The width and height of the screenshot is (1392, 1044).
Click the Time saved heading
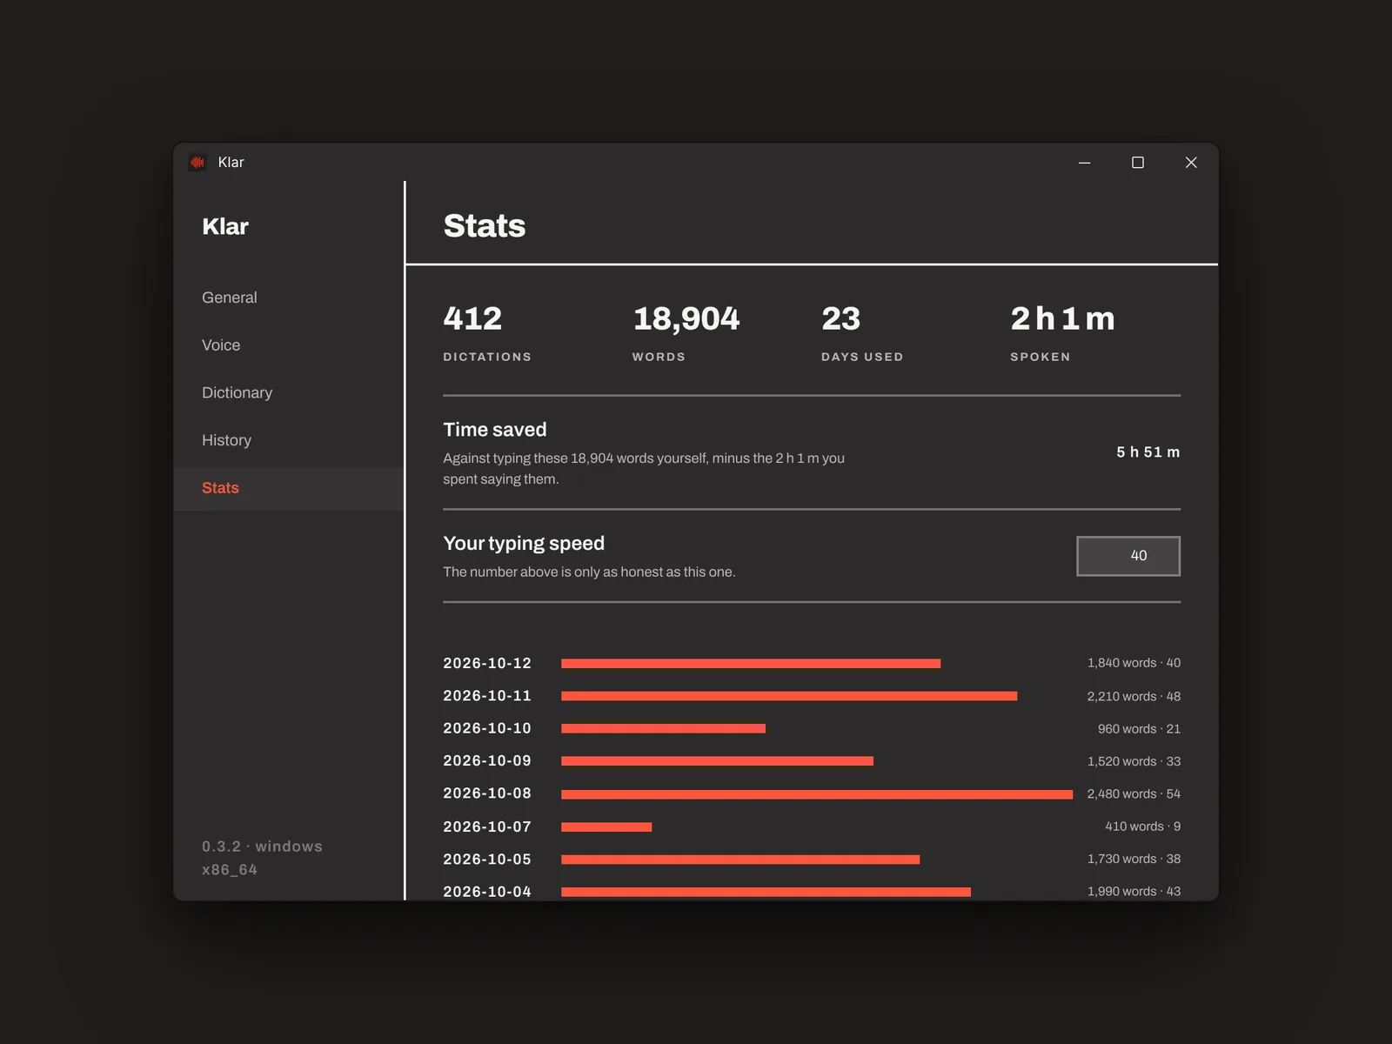495,430
